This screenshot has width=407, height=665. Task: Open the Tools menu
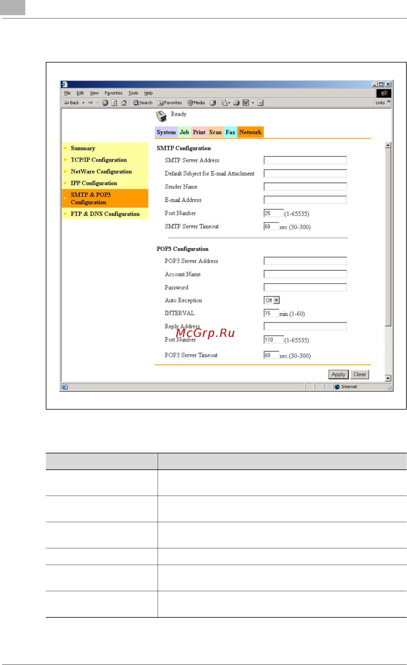[133, 93]
